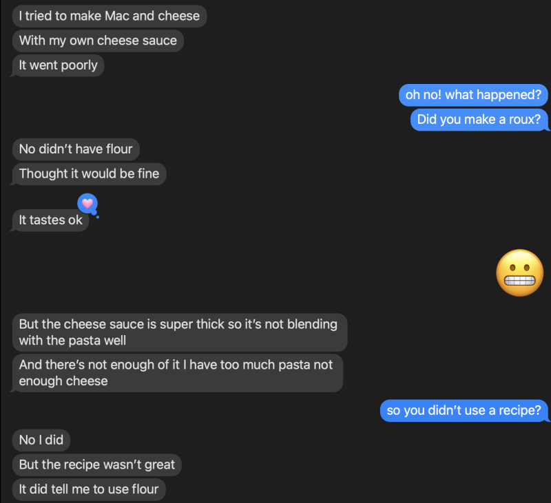Viewport: 551px width, 503px height.
Task: Click the message about too much pasta
Action: 177,373
